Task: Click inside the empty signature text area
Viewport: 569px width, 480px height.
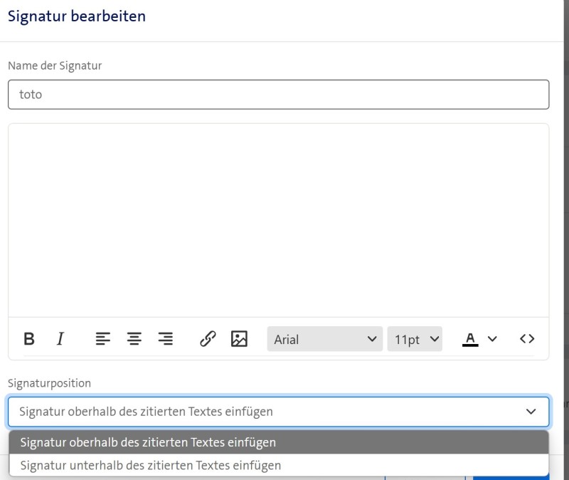Action: [x=278, y=221]
